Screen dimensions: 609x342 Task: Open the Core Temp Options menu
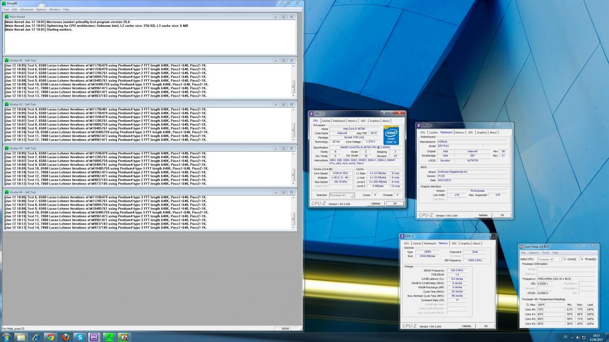(534, 252)
